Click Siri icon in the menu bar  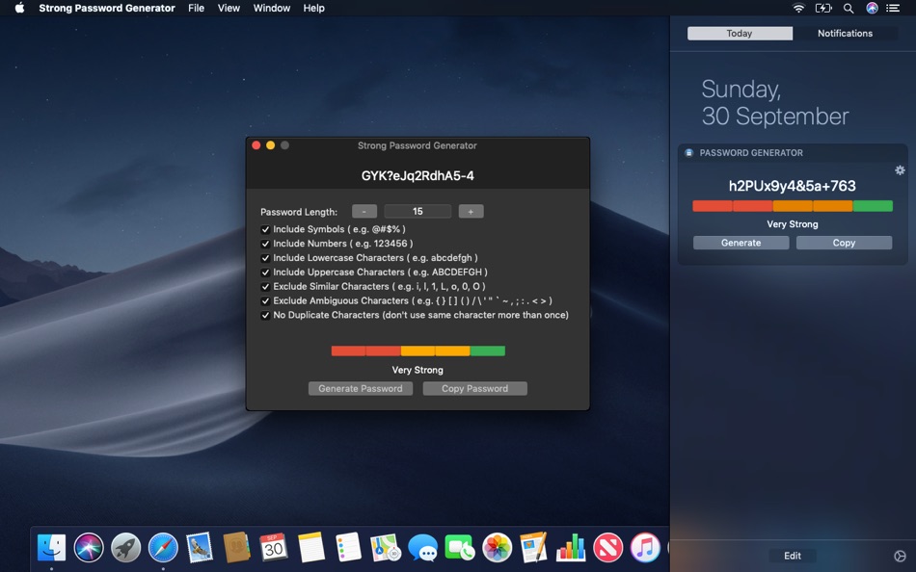[x=872, y=8]
